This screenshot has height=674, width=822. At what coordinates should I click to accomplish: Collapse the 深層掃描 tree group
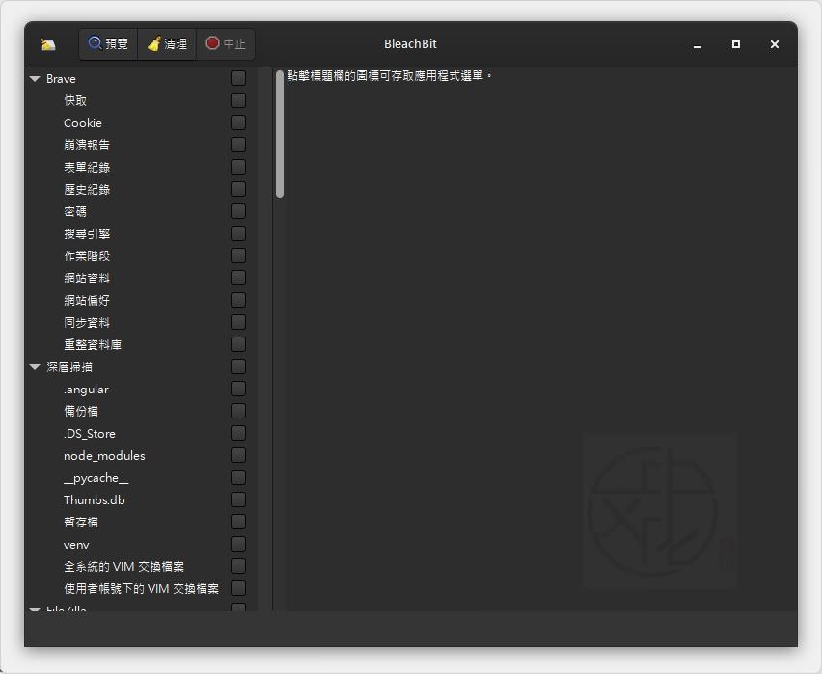tap(35, 367)
